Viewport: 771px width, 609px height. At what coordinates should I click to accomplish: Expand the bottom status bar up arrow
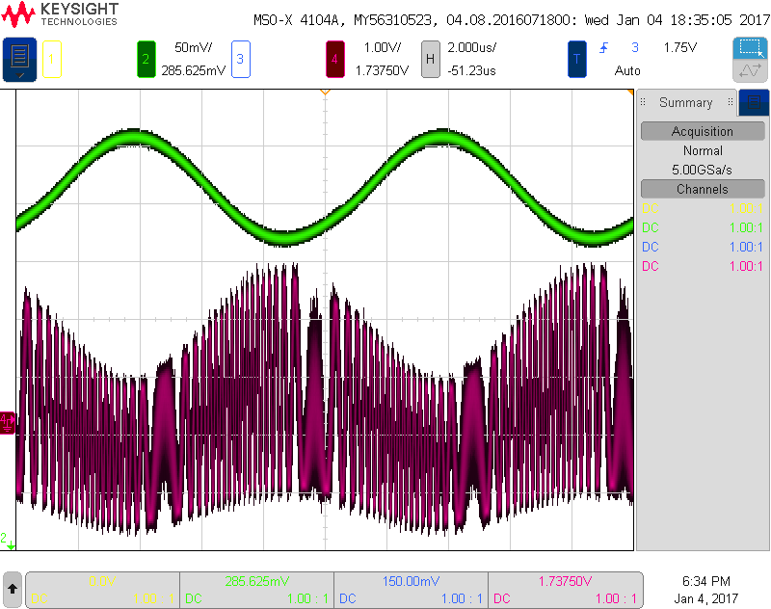coord(13,589)
